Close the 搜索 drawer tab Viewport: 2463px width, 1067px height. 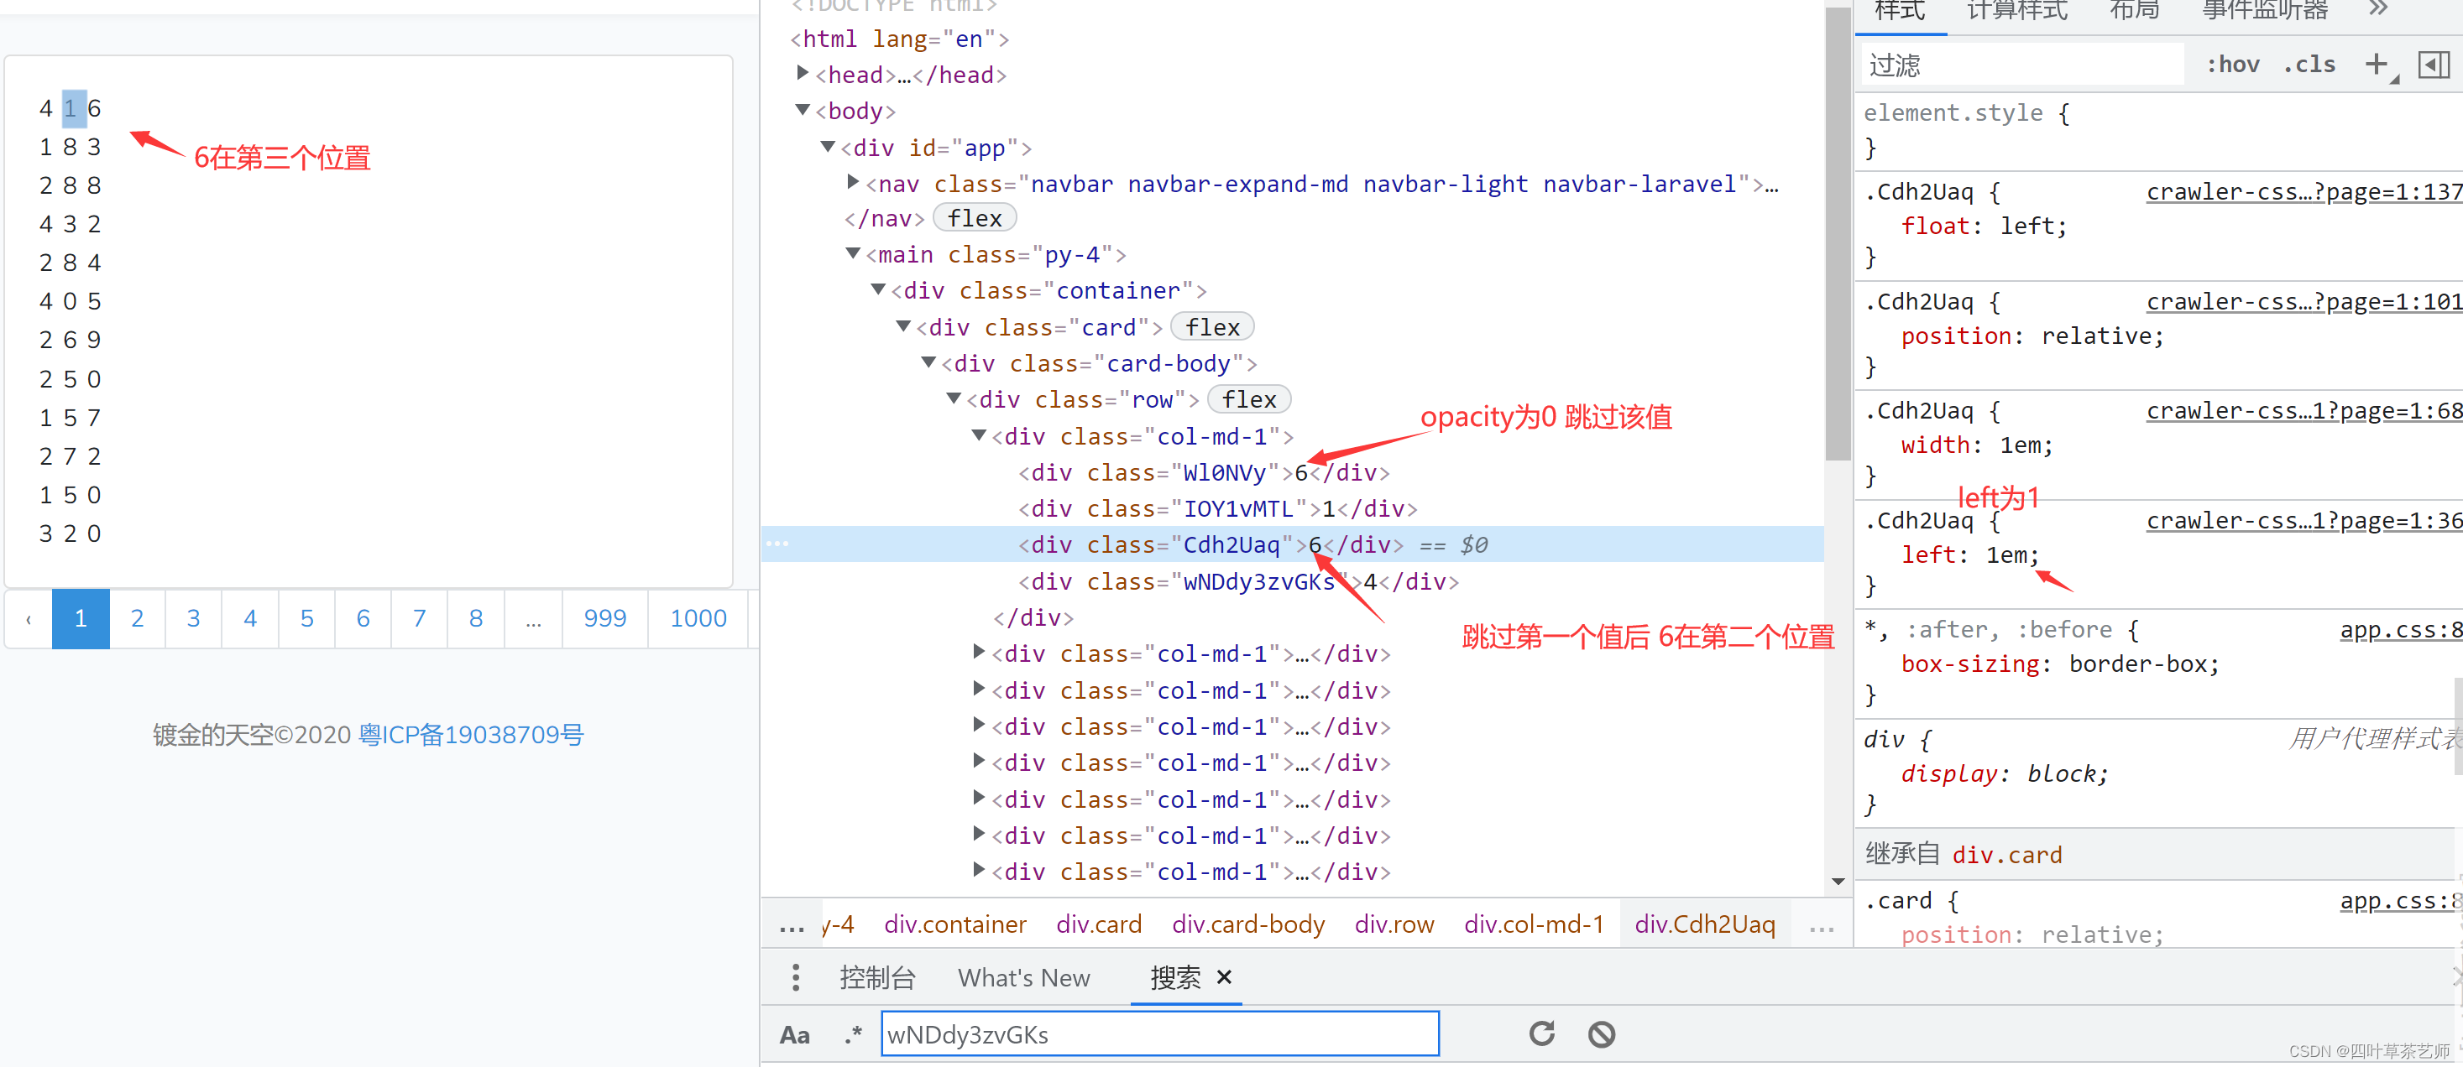[1224, 976]
